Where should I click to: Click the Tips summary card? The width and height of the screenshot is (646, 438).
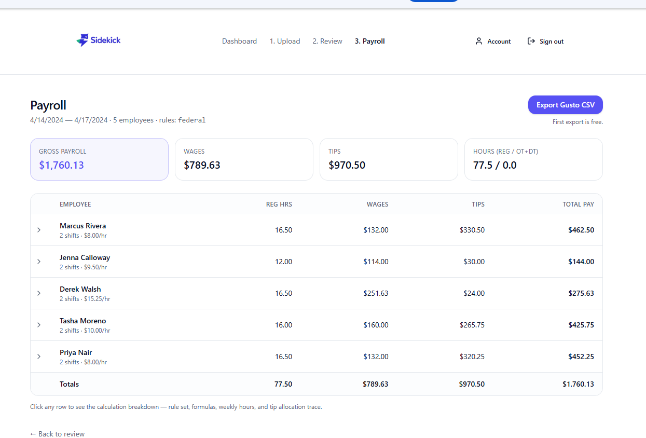389,159
